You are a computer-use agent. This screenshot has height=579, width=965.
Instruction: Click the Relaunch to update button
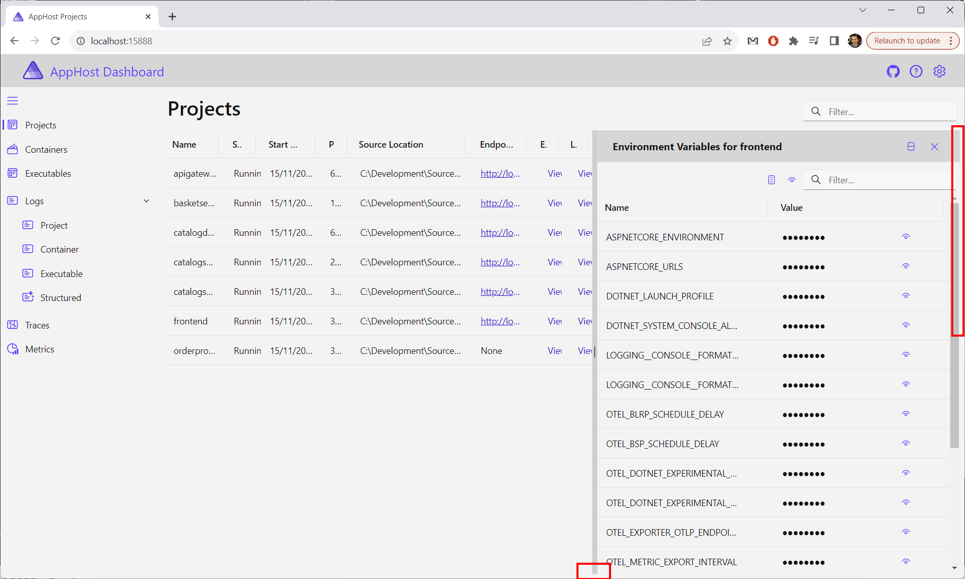pos(906,40)
